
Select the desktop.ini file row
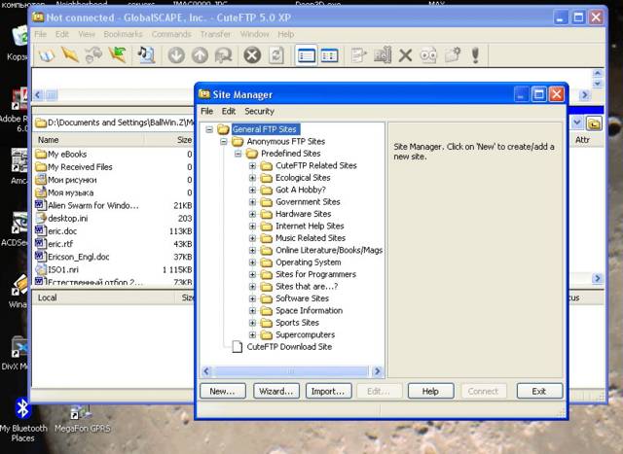tap(113, 219)
